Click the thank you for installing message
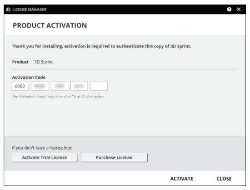 pos(101,46)
